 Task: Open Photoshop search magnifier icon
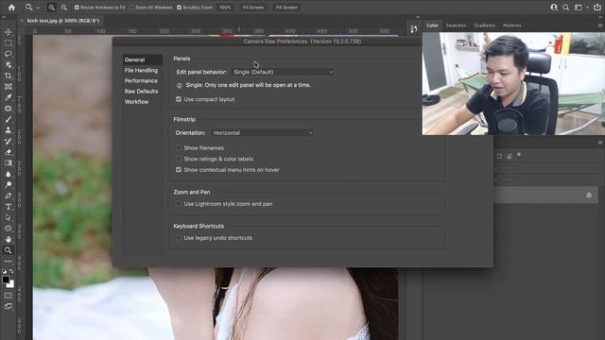point(565,8)
